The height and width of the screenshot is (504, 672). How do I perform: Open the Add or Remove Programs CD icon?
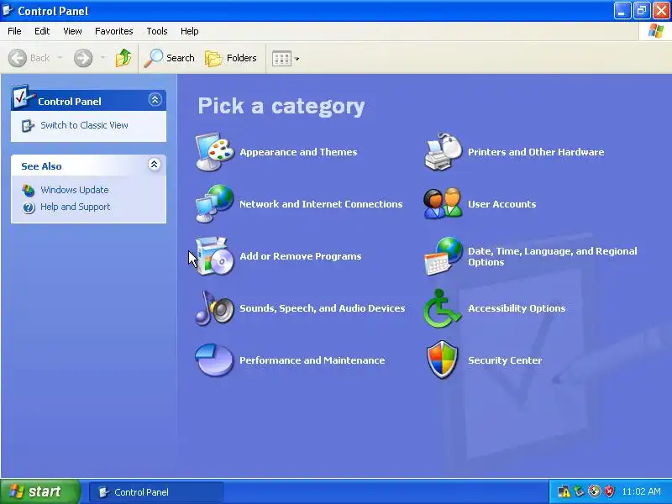point(215,256)
